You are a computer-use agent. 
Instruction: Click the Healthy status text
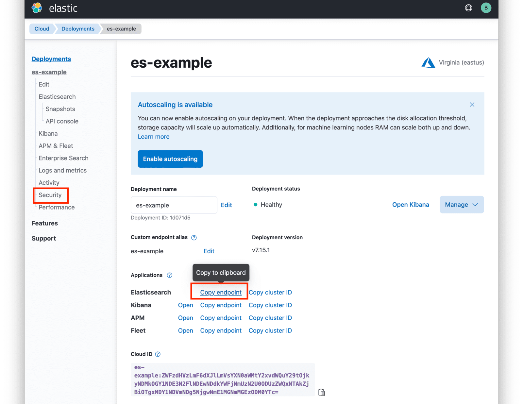(271, 205)
